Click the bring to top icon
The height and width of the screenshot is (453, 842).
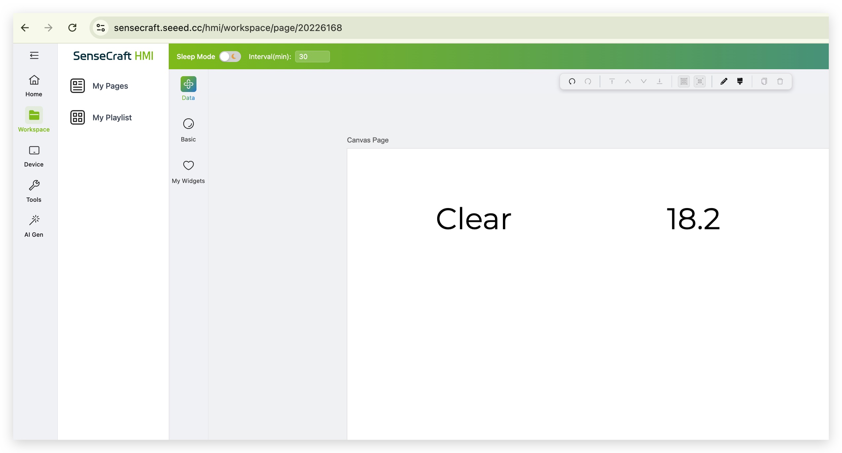pyautogui.click(x=612, y=81)
